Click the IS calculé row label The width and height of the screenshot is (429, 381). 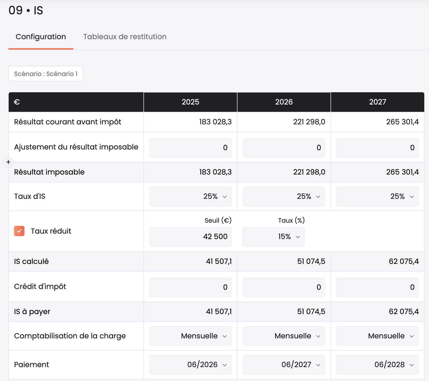[x=31, y=262]
